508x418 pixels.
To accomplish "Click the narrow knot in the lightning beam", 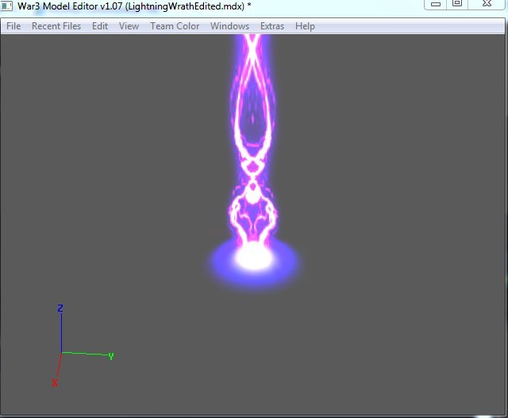I will tap(252, 178).
